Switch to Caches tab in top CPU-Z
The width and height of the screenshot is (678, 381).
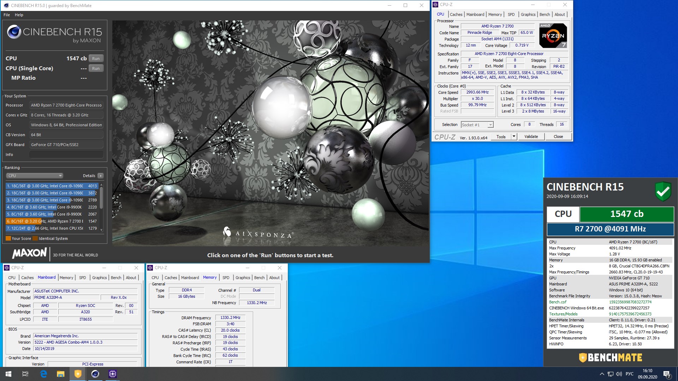point(456,14)
